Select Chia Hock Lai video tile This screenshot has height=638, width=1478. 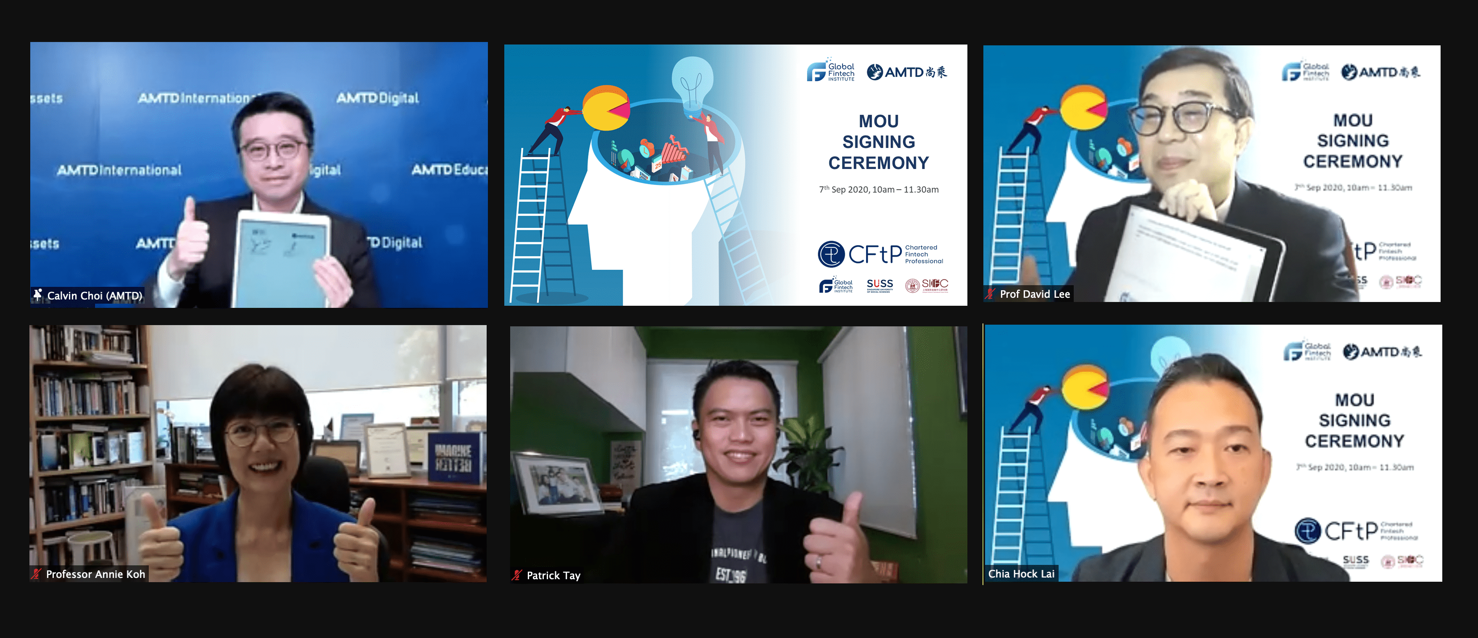point(1213,454)
